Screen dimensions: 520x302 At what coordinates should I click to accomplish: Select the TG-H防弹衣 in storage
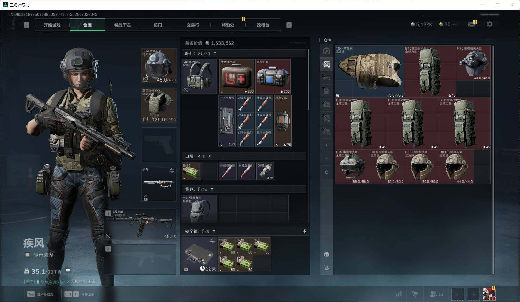click(x=369, y=72)
